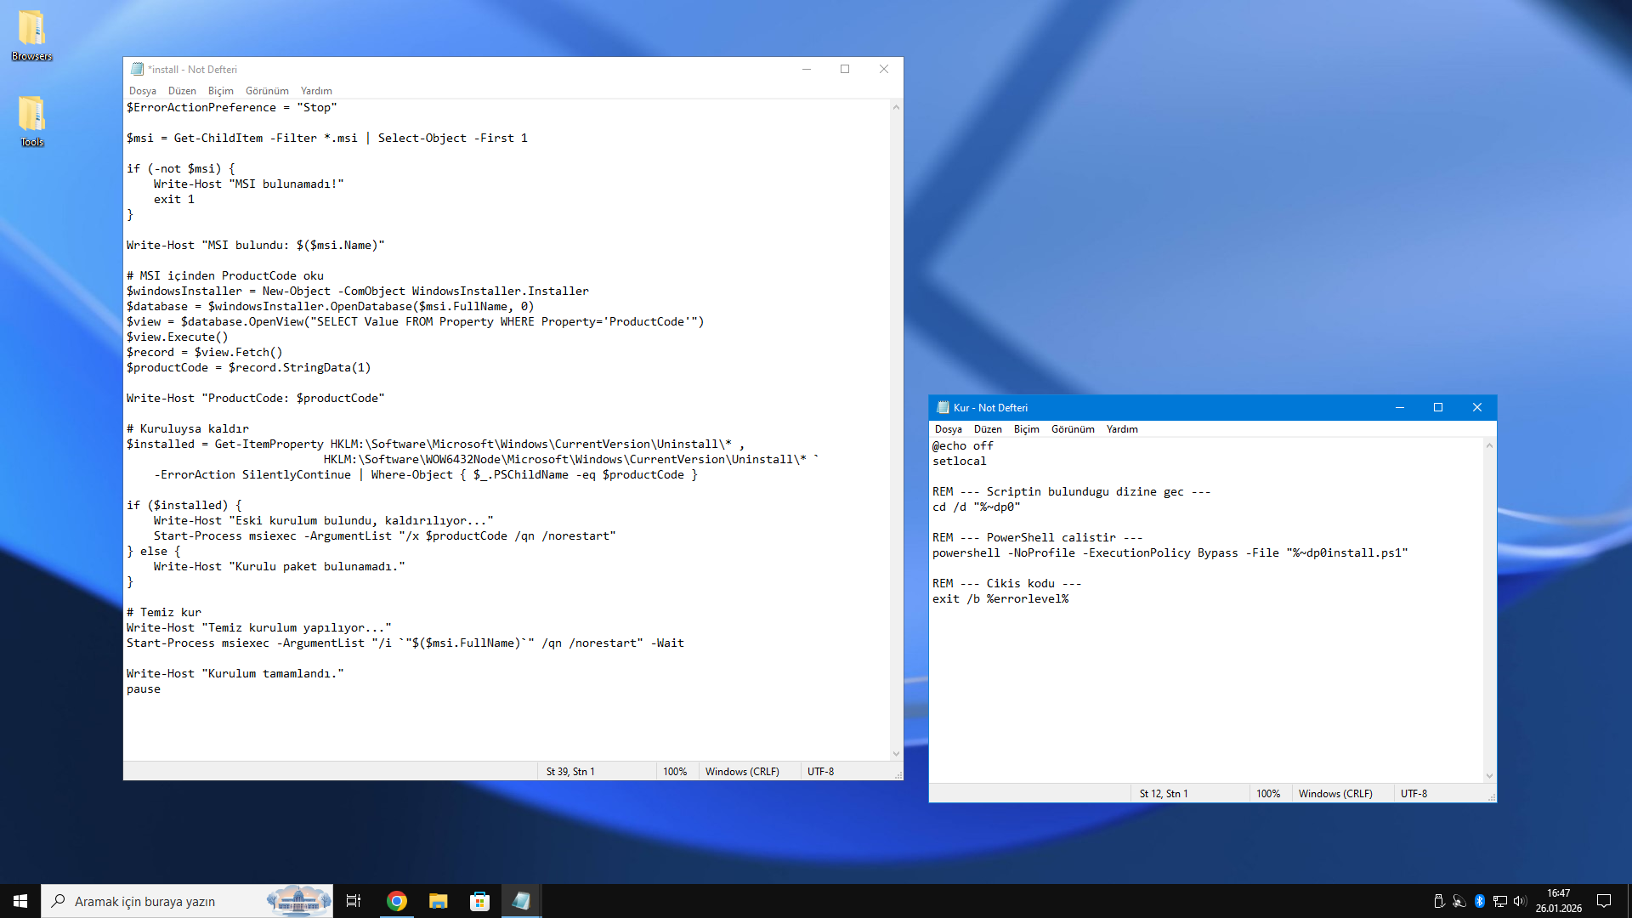Open Dosya menu in install Notepad
The width and height of the screenshot is (1632, 918).
143,91
